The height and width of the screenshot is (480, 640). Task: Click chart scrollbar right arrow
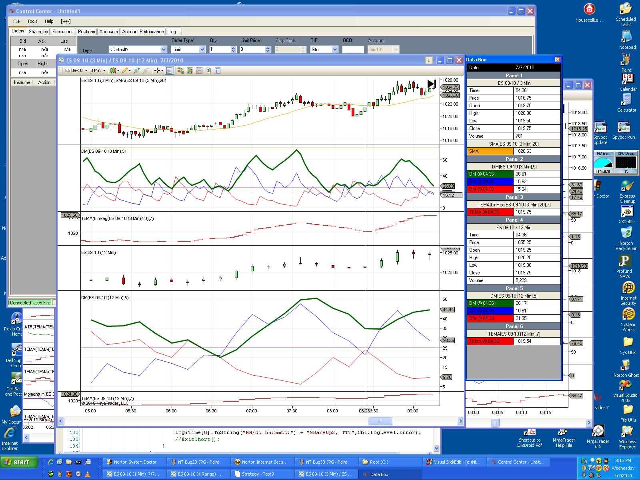461,421
